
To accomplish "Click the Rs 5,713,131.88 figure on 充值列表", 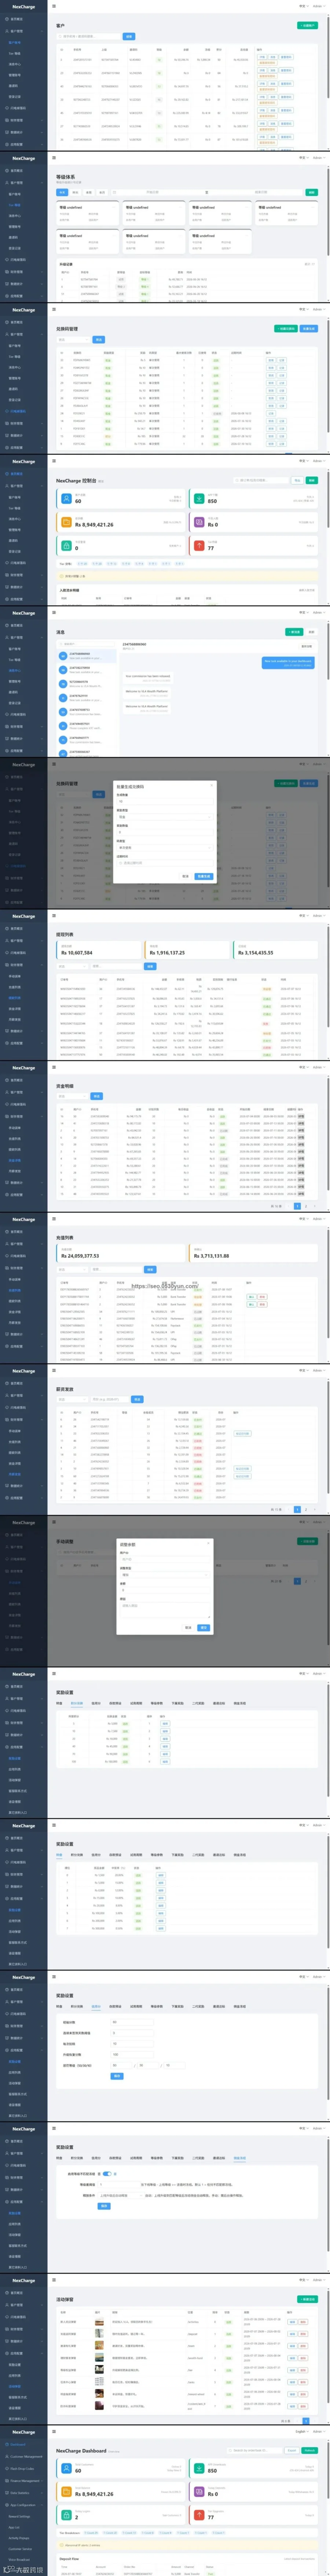I will pos(211,1256).
